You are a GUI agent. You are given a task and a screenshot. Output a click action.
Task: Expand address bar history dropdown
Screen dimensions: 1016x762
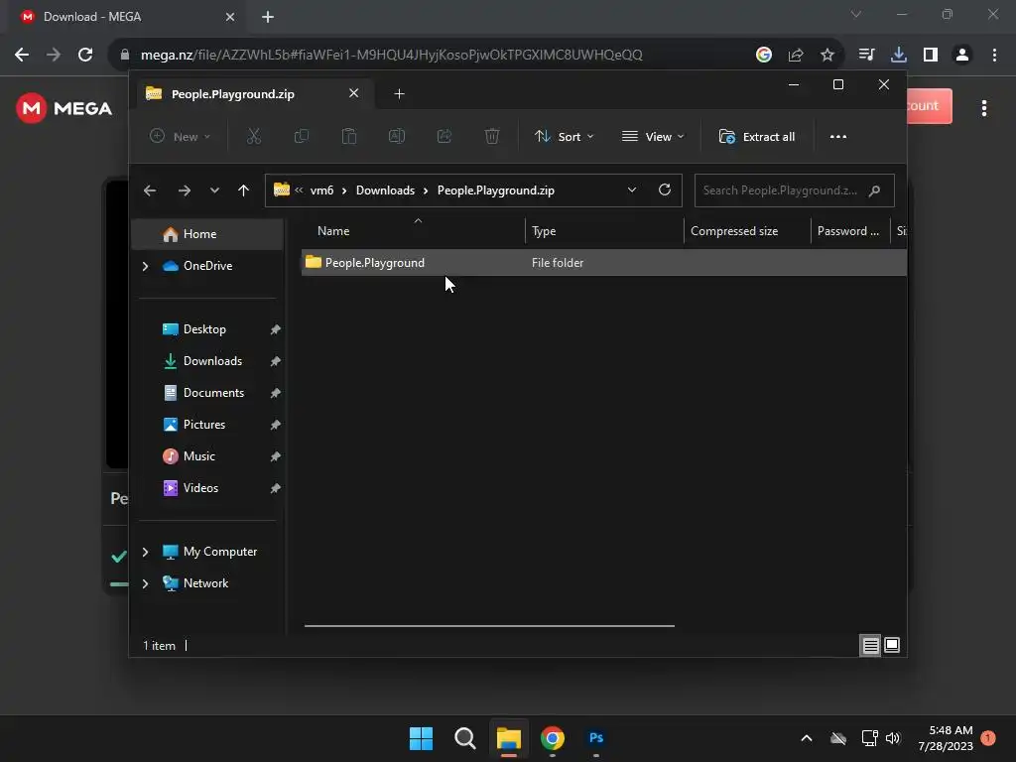tap(631, 190)
